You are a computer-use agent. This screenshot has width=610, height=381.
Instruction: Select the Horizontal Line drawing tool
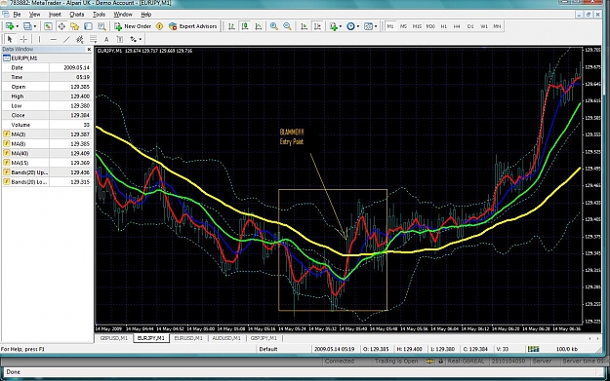(54, 39)
